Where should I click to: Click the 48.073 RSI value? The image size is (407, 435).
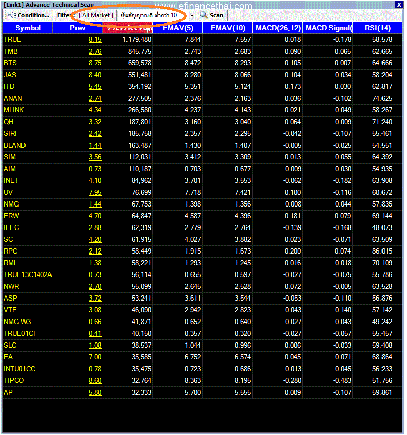[x=382, y=228]
